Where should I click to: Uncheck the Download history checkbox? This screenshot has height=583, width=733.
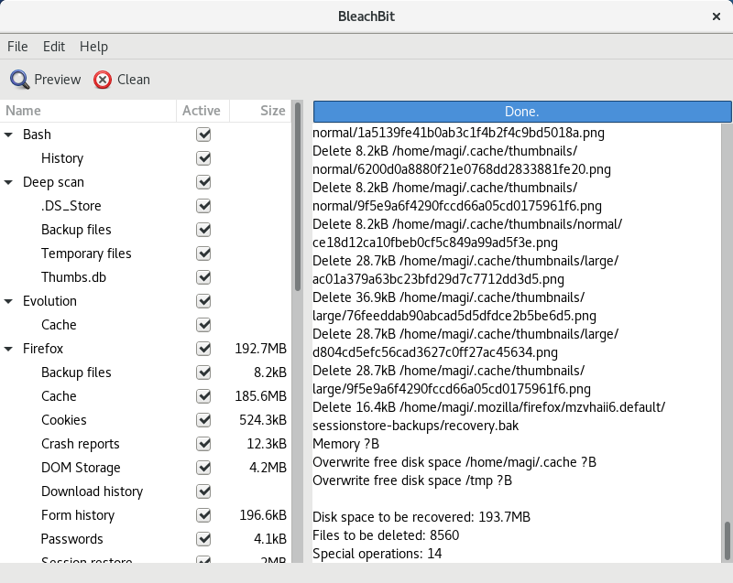[203, 492]
